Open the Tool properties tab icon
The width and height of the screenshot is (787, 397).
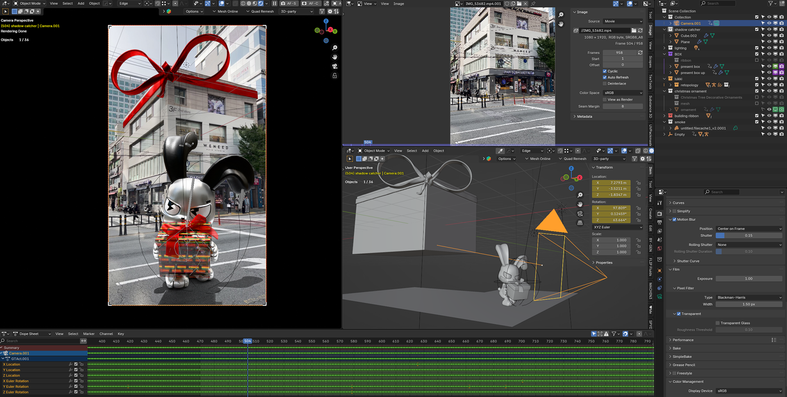(x=660, y=203)
